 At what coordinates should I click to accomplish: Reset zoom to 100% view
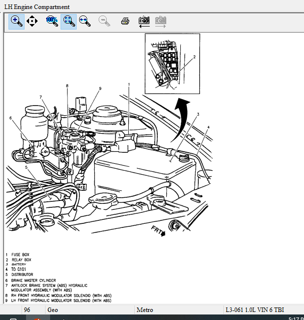[x=52, y=21]
